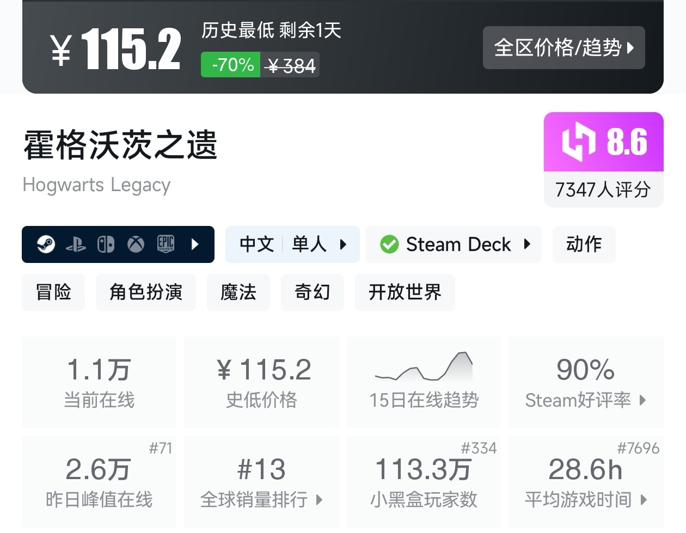Select the 角色扮演 genre tag
Viewport: 686px width, 533px height.
click(x=146, y=292)
